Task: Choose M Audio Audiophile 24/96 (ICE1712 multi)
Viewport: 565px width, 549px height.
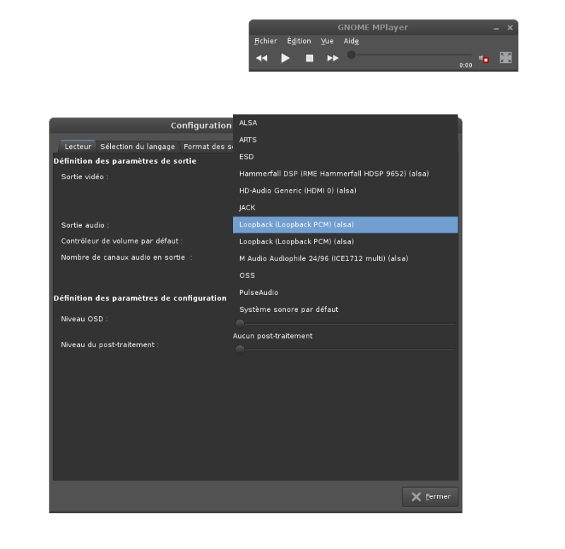Action: pos(345,258)
